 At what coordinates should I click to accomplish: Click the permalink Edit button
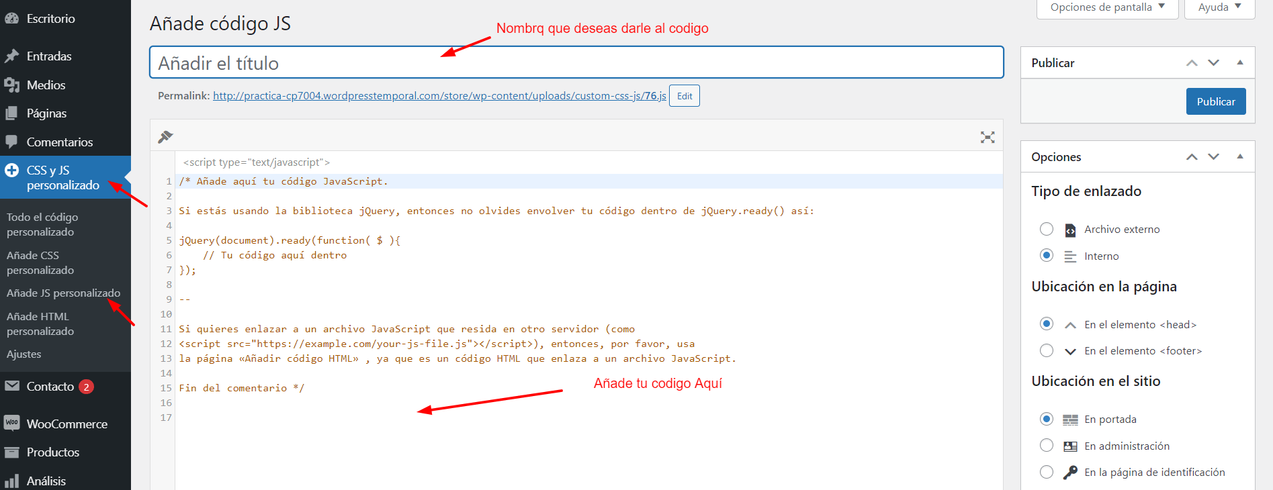pyautogui.click(x=684, y=96)
